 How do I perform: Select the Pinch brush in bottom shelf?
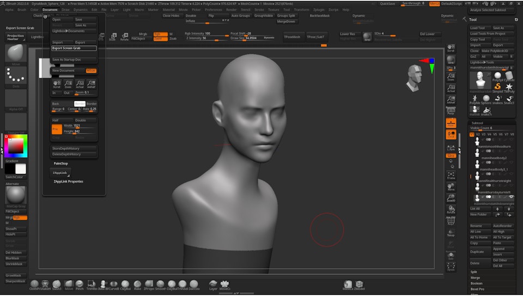(x=80, y=284)
